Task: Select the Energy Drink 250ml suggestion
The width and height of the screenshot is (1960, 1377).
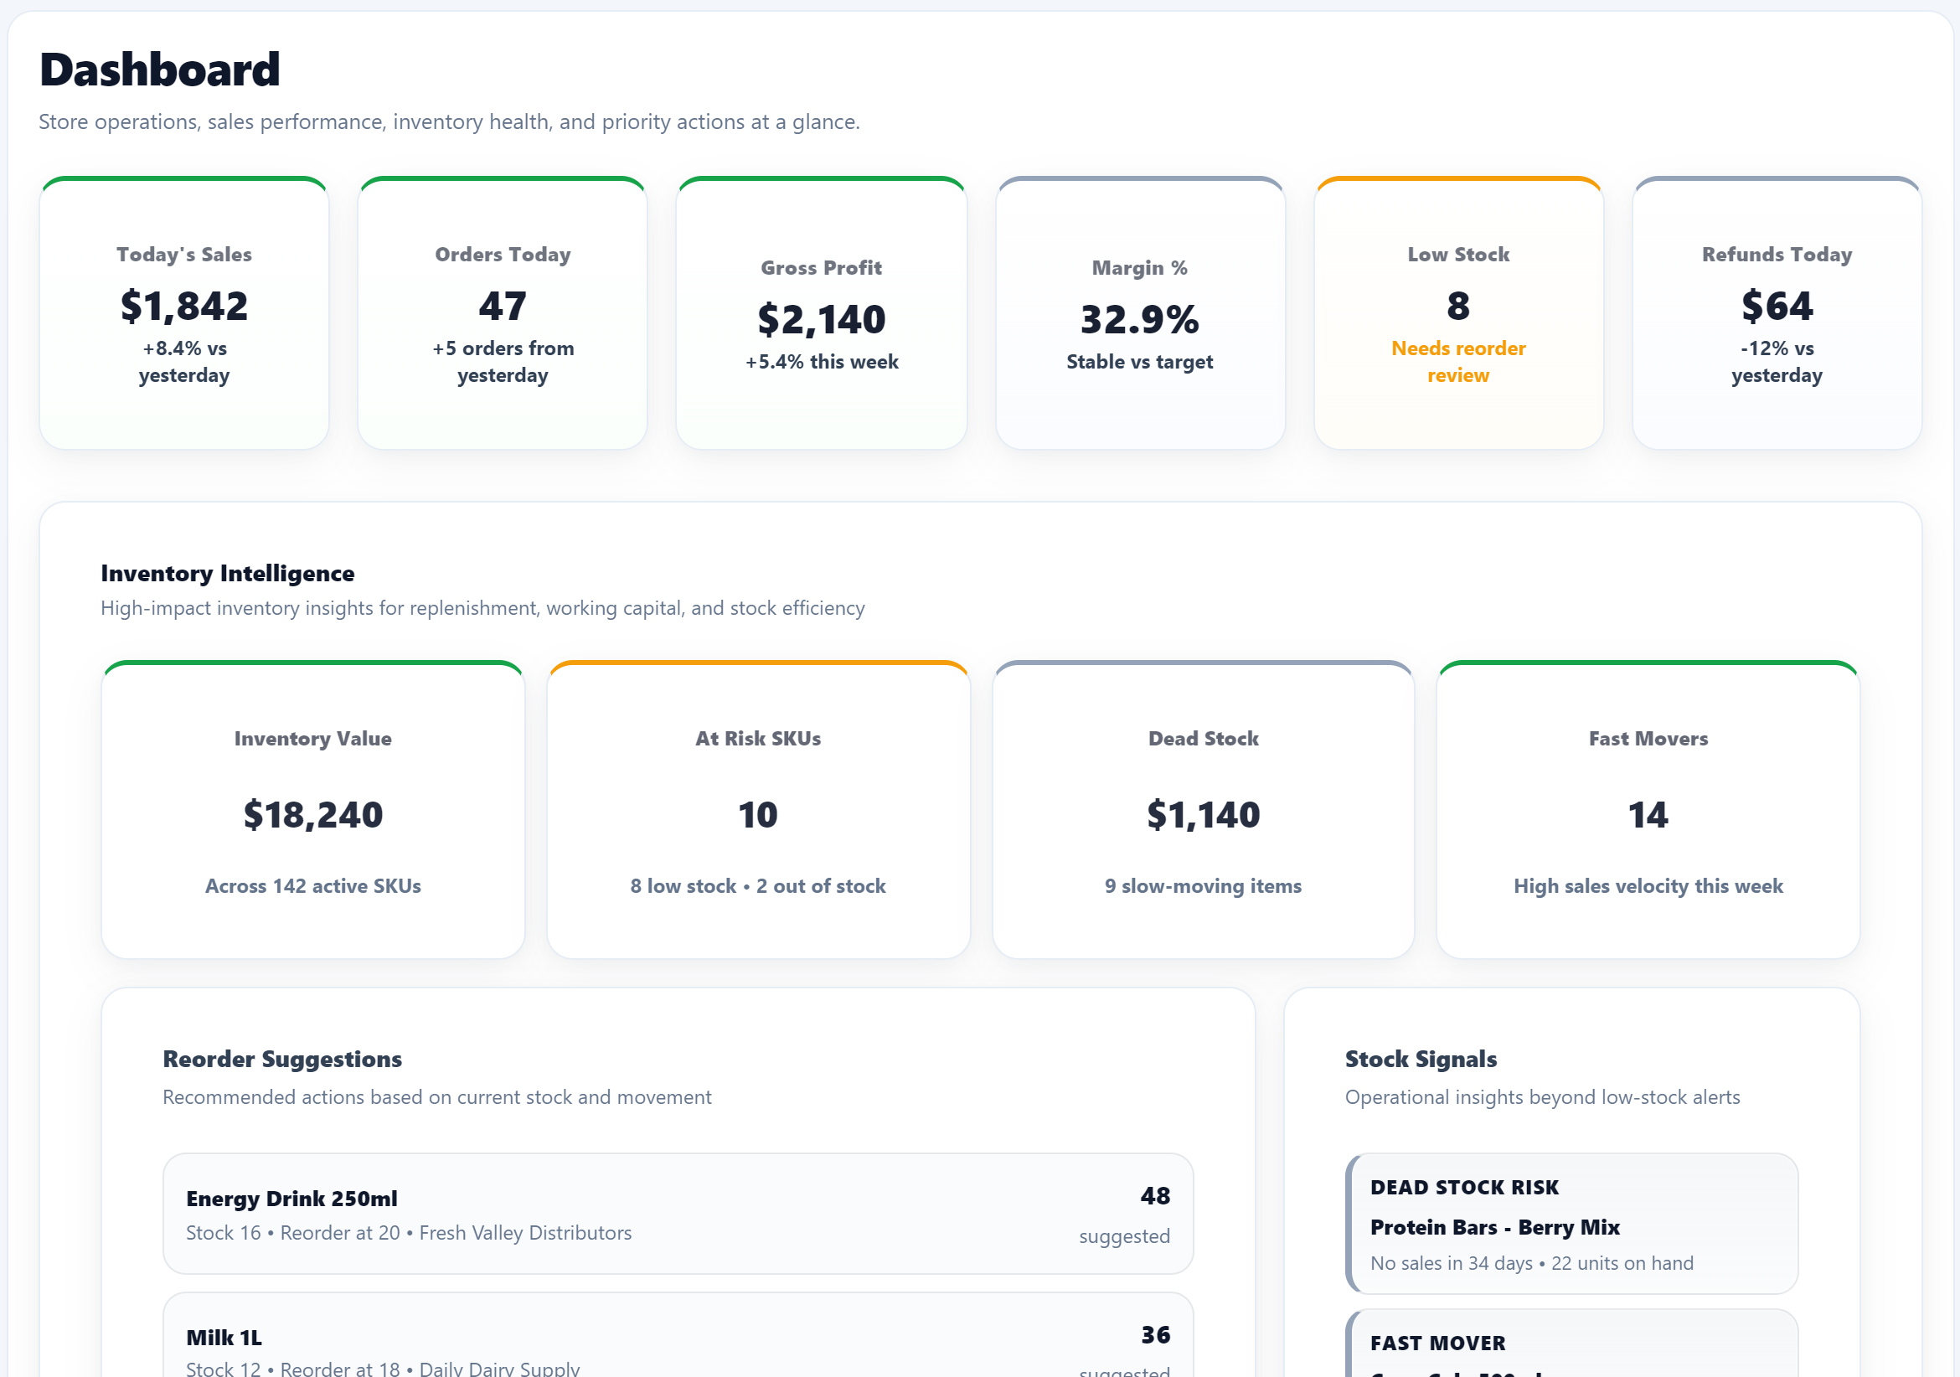Action: (678, 1213)
